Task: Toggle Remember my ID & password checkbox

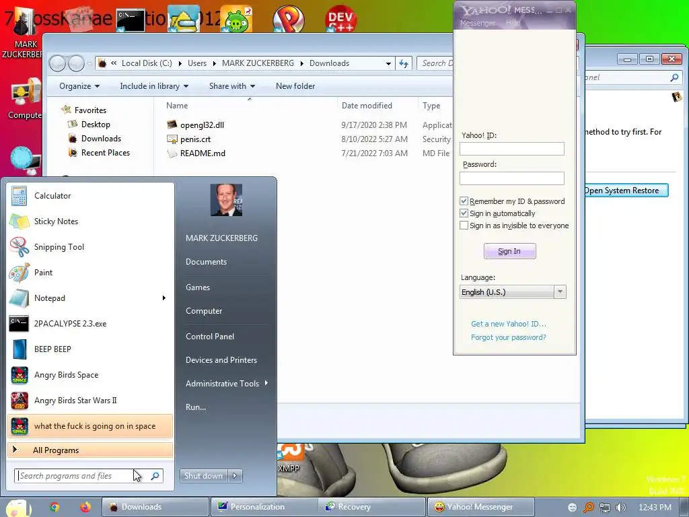Action: 464,201
